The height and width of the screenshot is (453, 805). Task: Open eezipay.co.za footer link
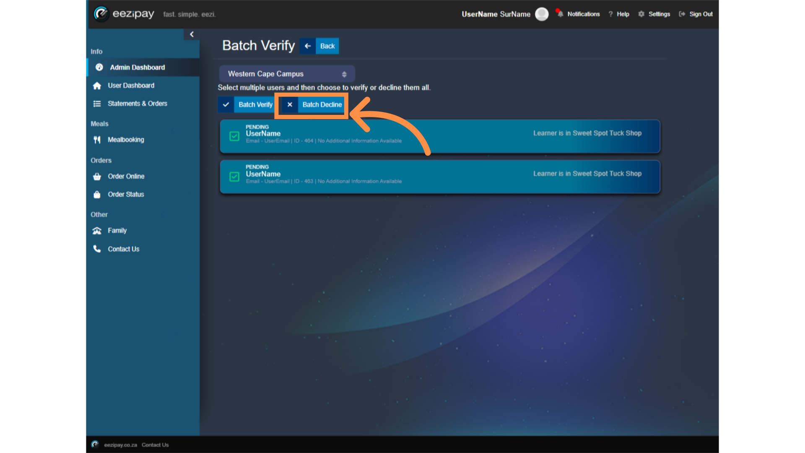121,445
